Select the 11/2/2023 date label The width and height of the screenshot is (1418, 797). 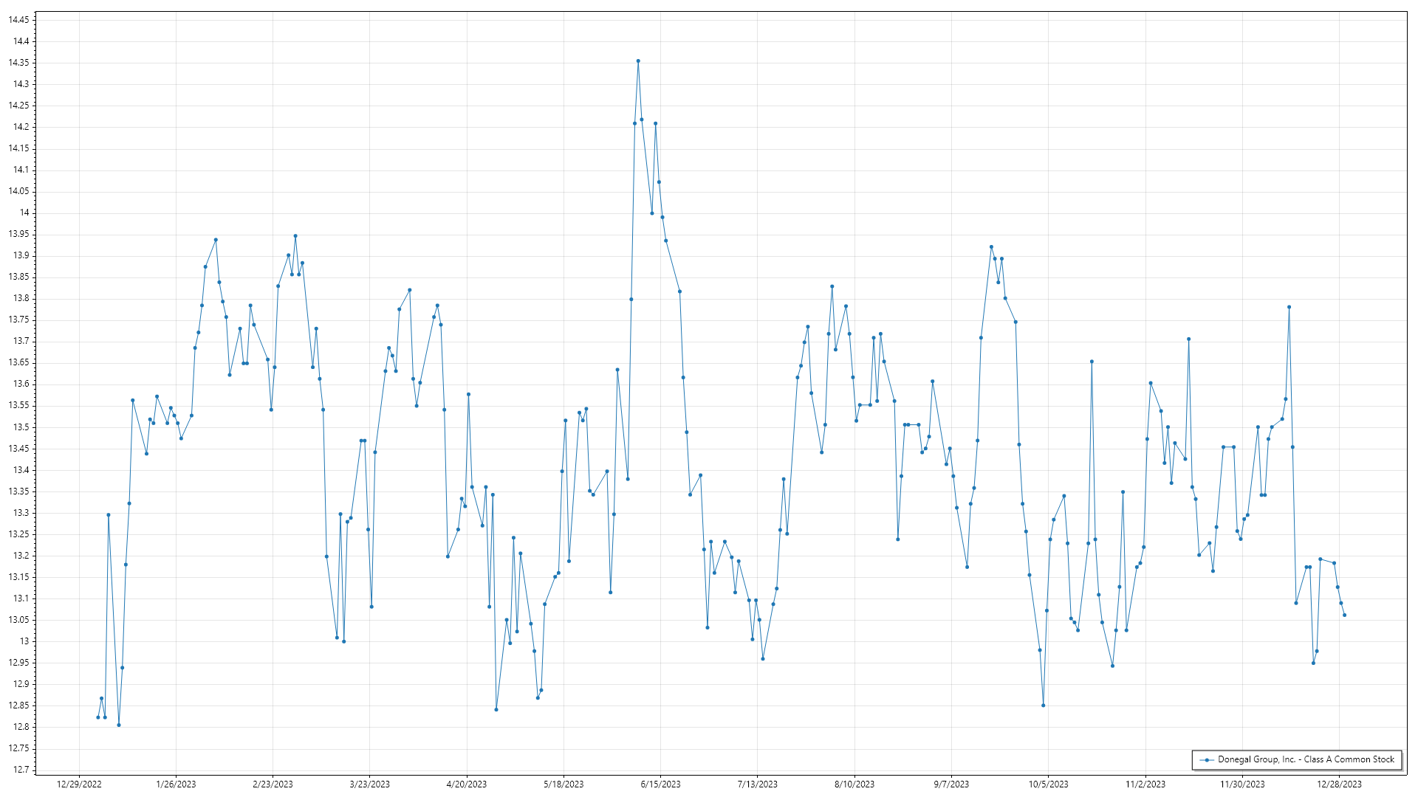[1145, 784]
